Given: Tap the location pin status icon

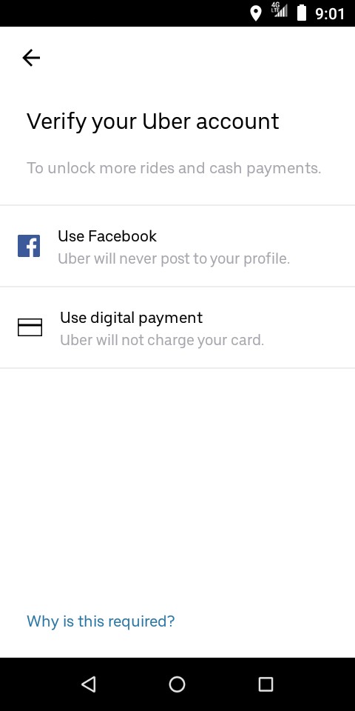Looking at the screenshot, I should click(x=256, y=13).
